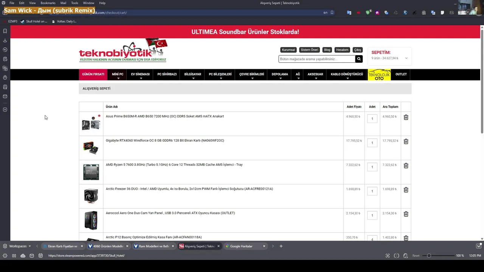The image size is (484, 272).
Task: Open the Reading List panel in sidebar
Action: (5, 87)
